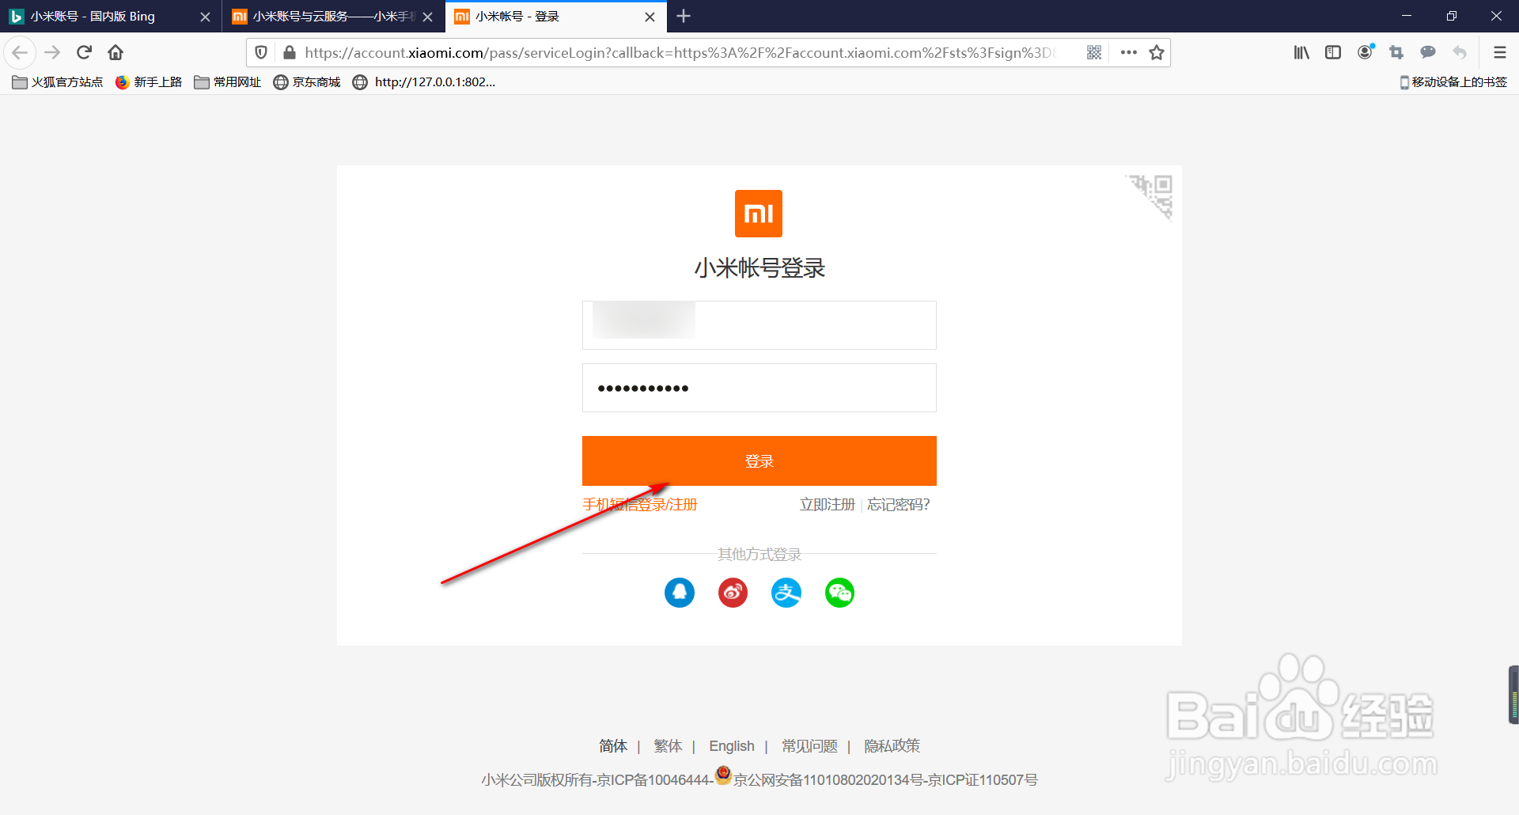Screen dimensions: 1519x815
Task: Open page actions three-dots menu
Action: coord(1129,53)
